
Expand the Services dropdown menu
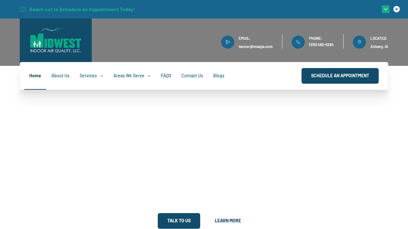88,76
